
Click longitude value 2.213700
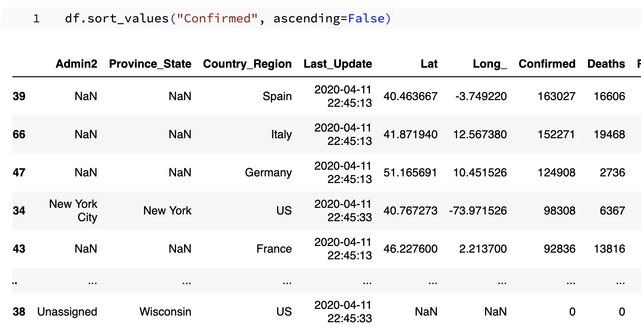coord(484,249)
